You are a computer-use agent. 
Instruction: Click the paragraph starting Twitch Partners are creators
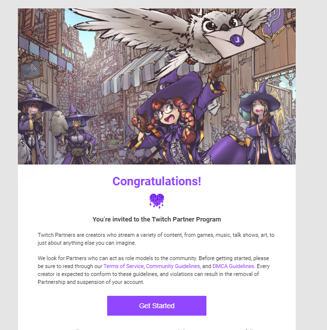pos(156,239)
